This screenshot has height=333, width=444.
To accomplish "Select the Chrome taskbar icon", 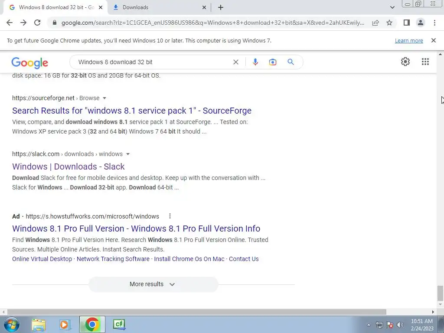I will pyautogui.click(x=92, y=324).
